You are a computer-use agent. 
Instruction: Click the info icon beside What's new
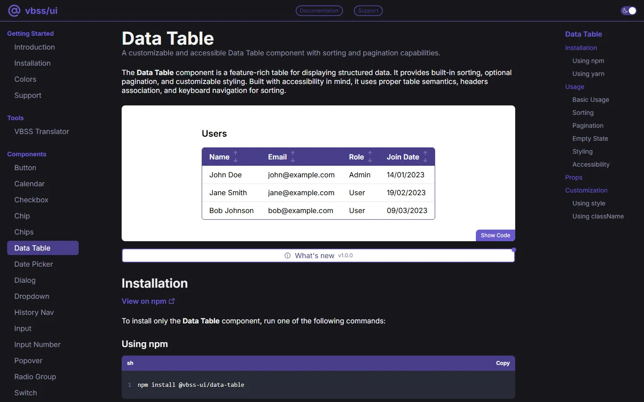coord(288,255)
